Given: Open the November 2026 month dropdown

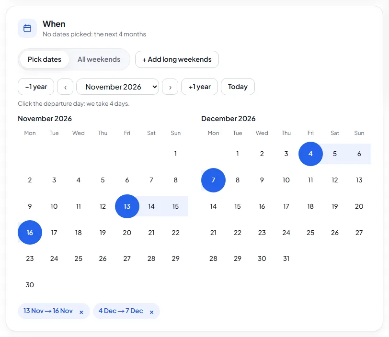Looking at the screenshot, I should [117, 87].
